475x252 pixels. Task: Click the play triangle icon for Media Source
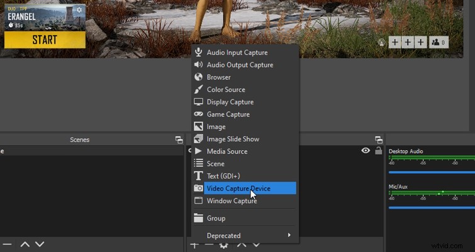tap(198, 151)
